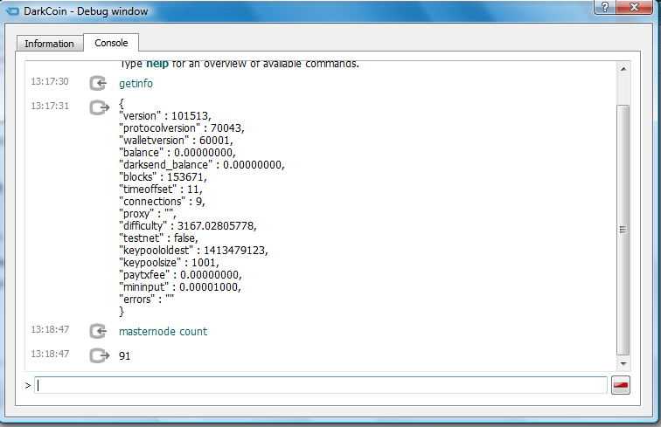The width and height of the screenshot is (661, 427).
Task: Click the console vertical scrollbar thumb
Action: (x=623, y=230)
